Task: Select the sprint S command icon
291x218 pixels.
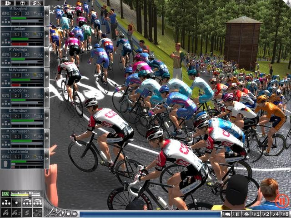Action: (x=27, y=213)
